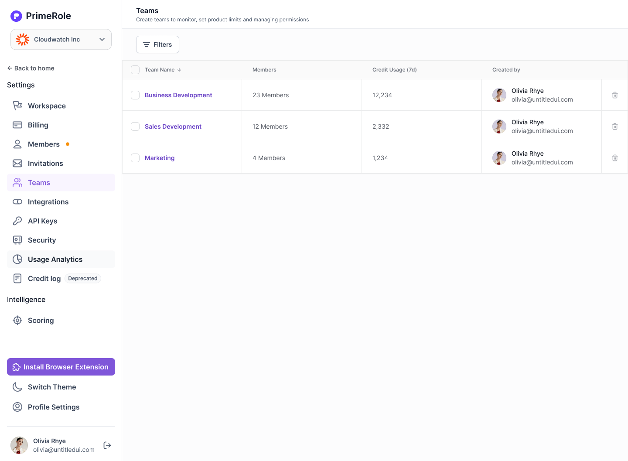The image size is (628, 461).
Task: Click the Switch Theme moon icon
Action: click(17, 387)
